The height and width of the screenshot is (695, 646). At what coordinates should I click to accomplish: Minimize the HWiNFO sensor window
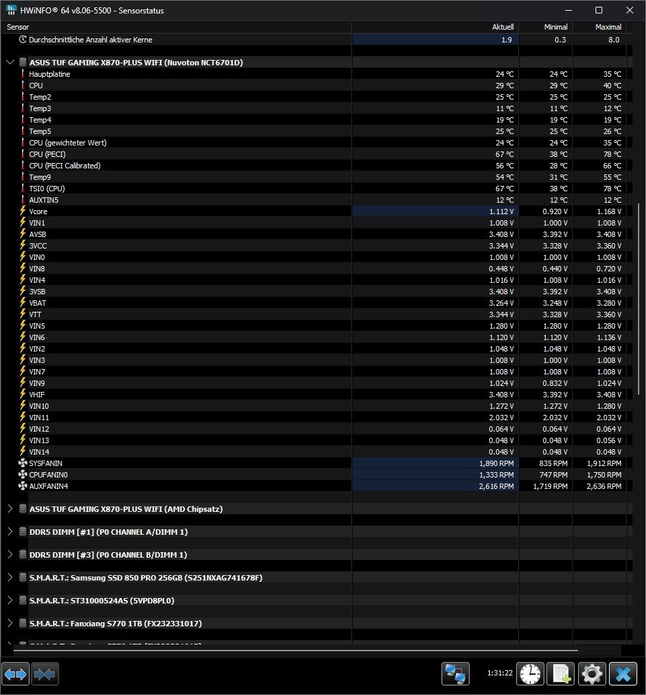pos(569,10)
